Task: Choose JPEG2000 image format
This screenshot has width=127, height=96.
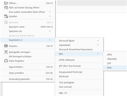Action: point(115,59)
